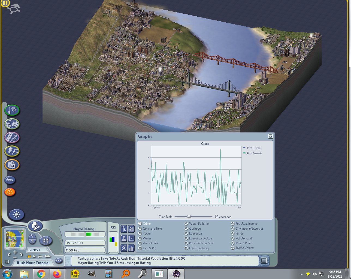This screenshot has width=351, height=279.
Task: Open the skyline city info icon
Action: point(131,248)
